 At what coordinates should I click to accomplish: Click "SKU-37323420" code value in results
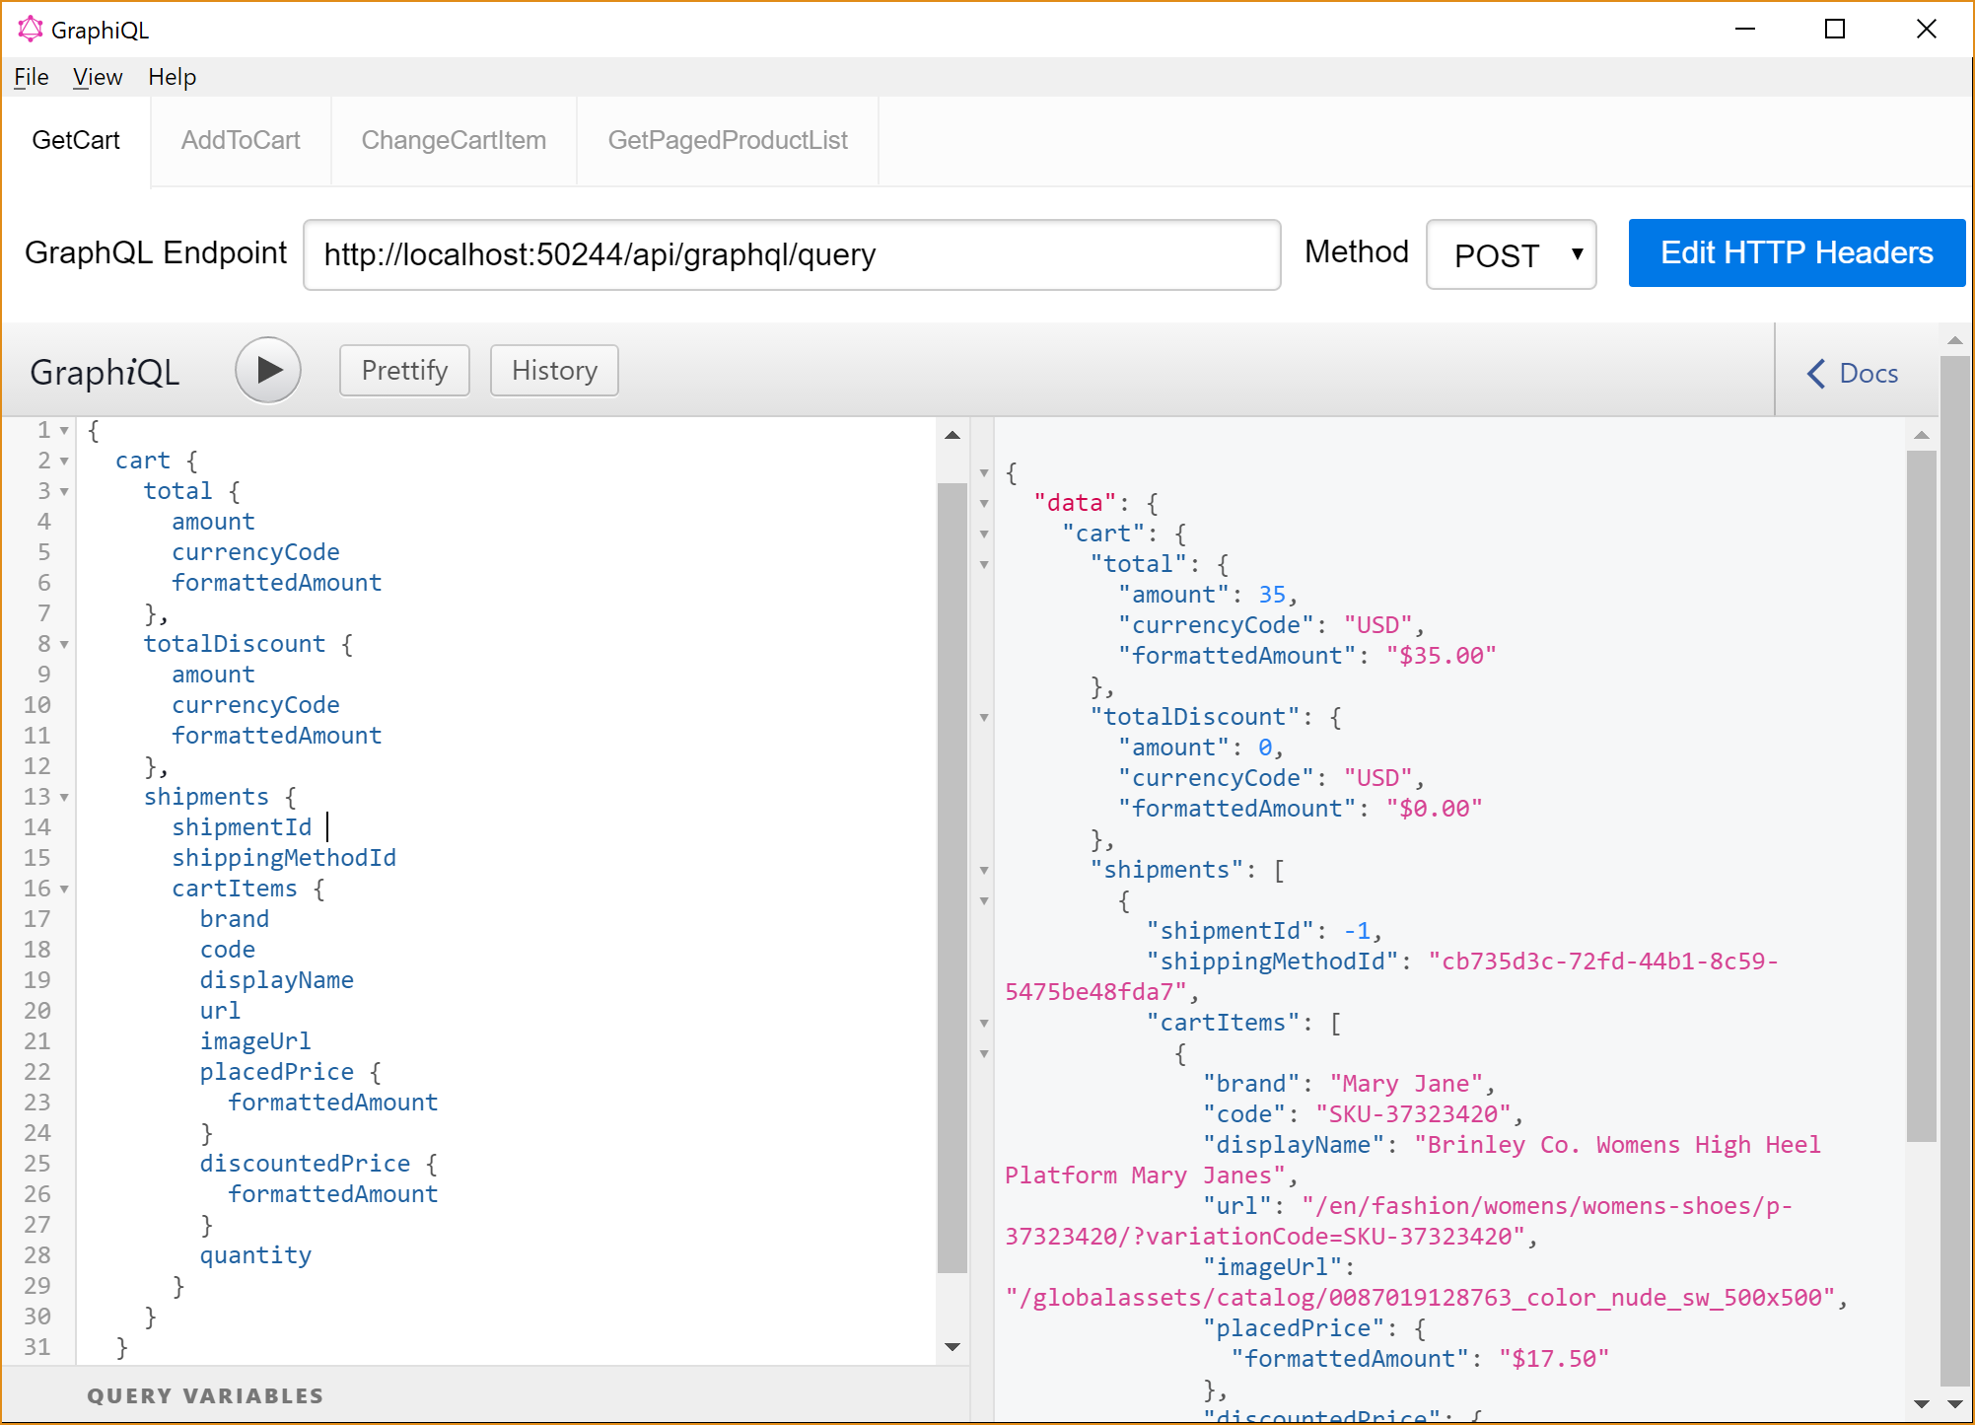(x=1413, y=1114)
